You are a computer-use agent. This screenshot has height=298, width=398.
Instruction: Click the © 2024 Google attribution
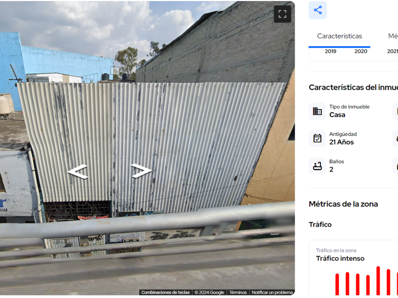(x=209, y=292)
